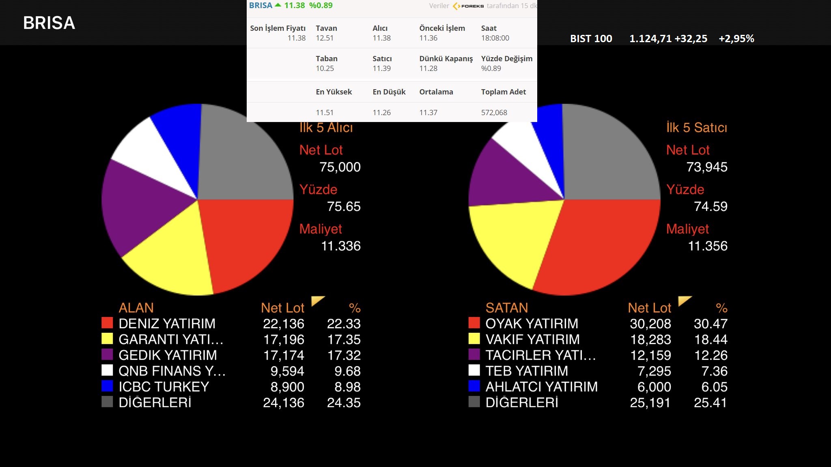Click the buyers Yüzde value 75.65

pos(344,206)
